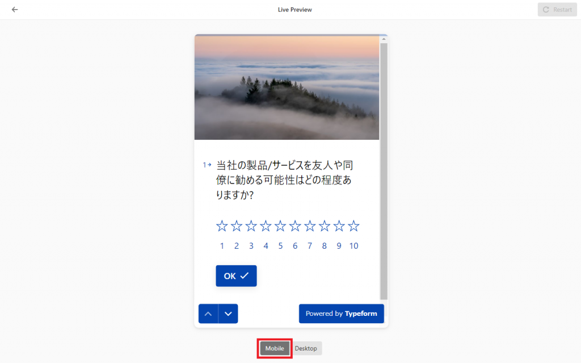Click the scrollbar up arrow in preview
Viewport: 581px width, 363px height.
[384, 39]
